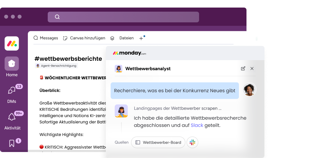Image resolution: width=310 pixels, height=158 pixels.
Task: Open Aktivität bell notifications
Action: point(12,117)
